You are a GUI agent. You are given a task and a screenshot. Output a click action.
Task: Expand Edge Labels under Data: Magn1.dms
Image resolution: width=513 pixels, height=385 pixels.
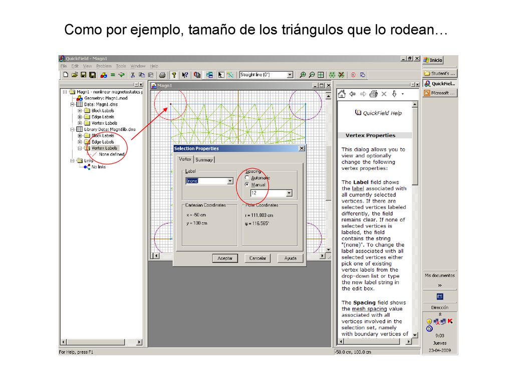(x=80, y=117)
